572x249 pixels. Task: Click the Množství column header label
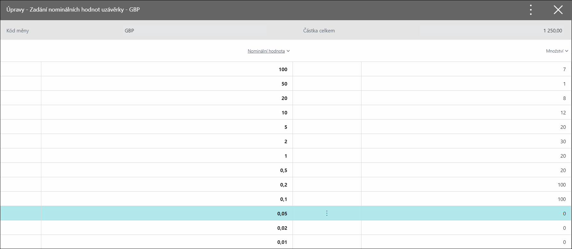click(x=554, y=51)
